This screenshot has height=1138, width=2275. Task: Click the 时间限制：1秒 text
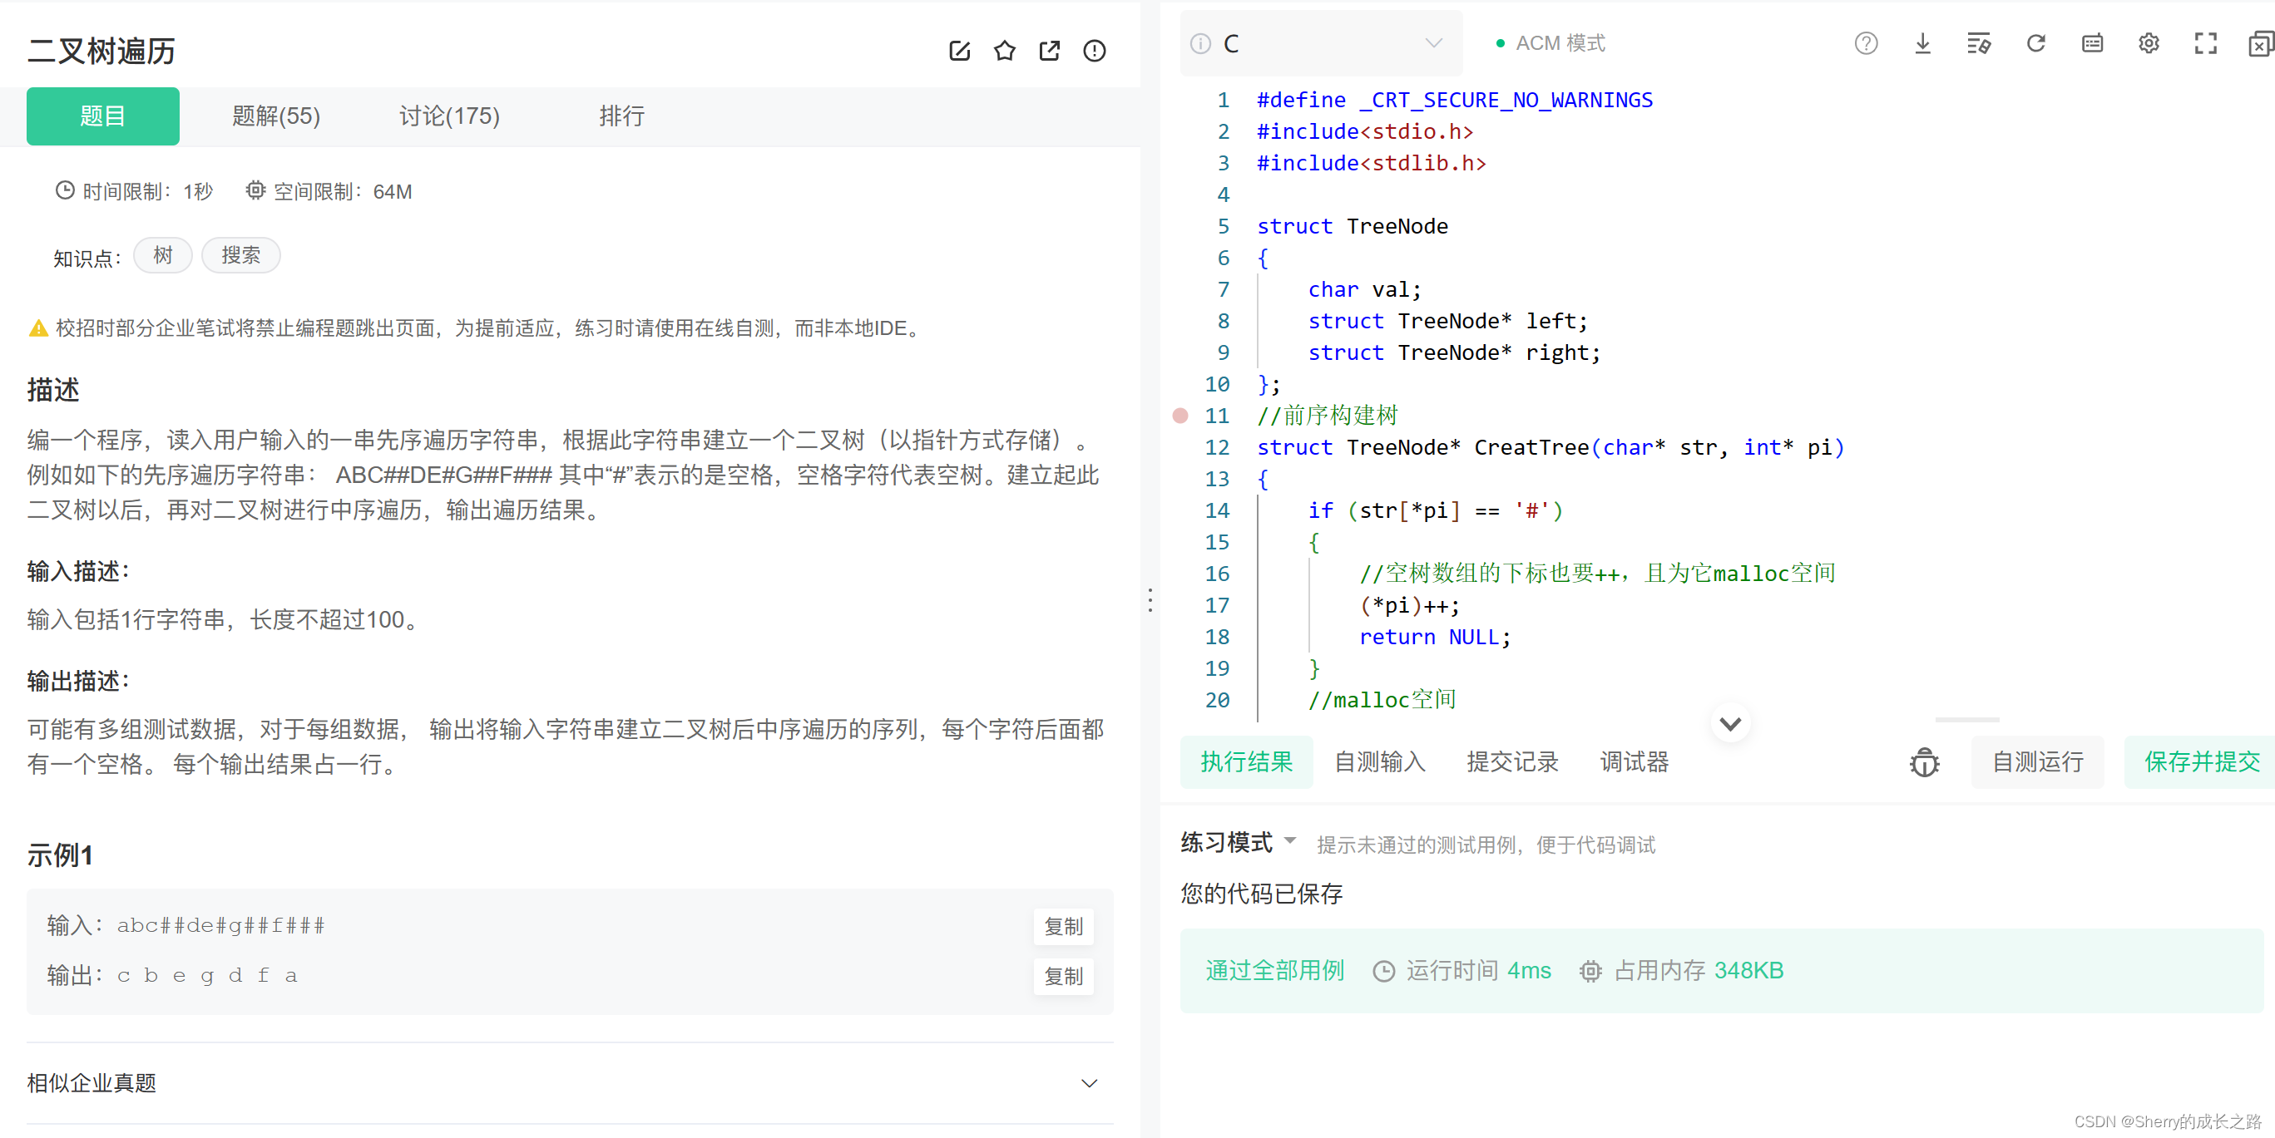pyautogui.click(x=134, y=191)
